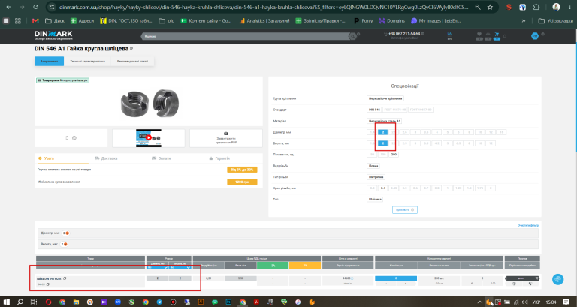577x307 pixels.
Task: Select the Увага info tab
Action: point(47,158)
